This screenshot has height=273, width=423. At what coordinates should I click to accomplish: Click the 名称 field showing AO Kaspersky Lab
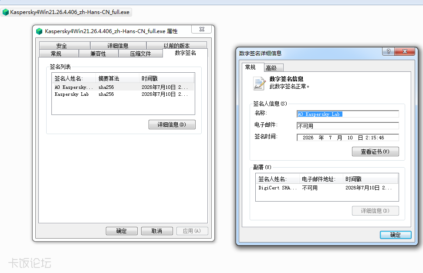[x=348, y=114]
